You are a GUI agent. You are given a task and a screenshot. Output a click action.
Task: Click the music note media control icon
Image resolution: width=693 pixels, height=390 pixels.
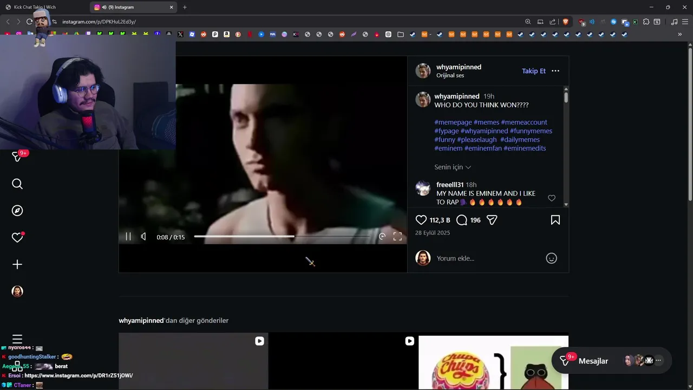pyautogui.click(x=674, y=22)
